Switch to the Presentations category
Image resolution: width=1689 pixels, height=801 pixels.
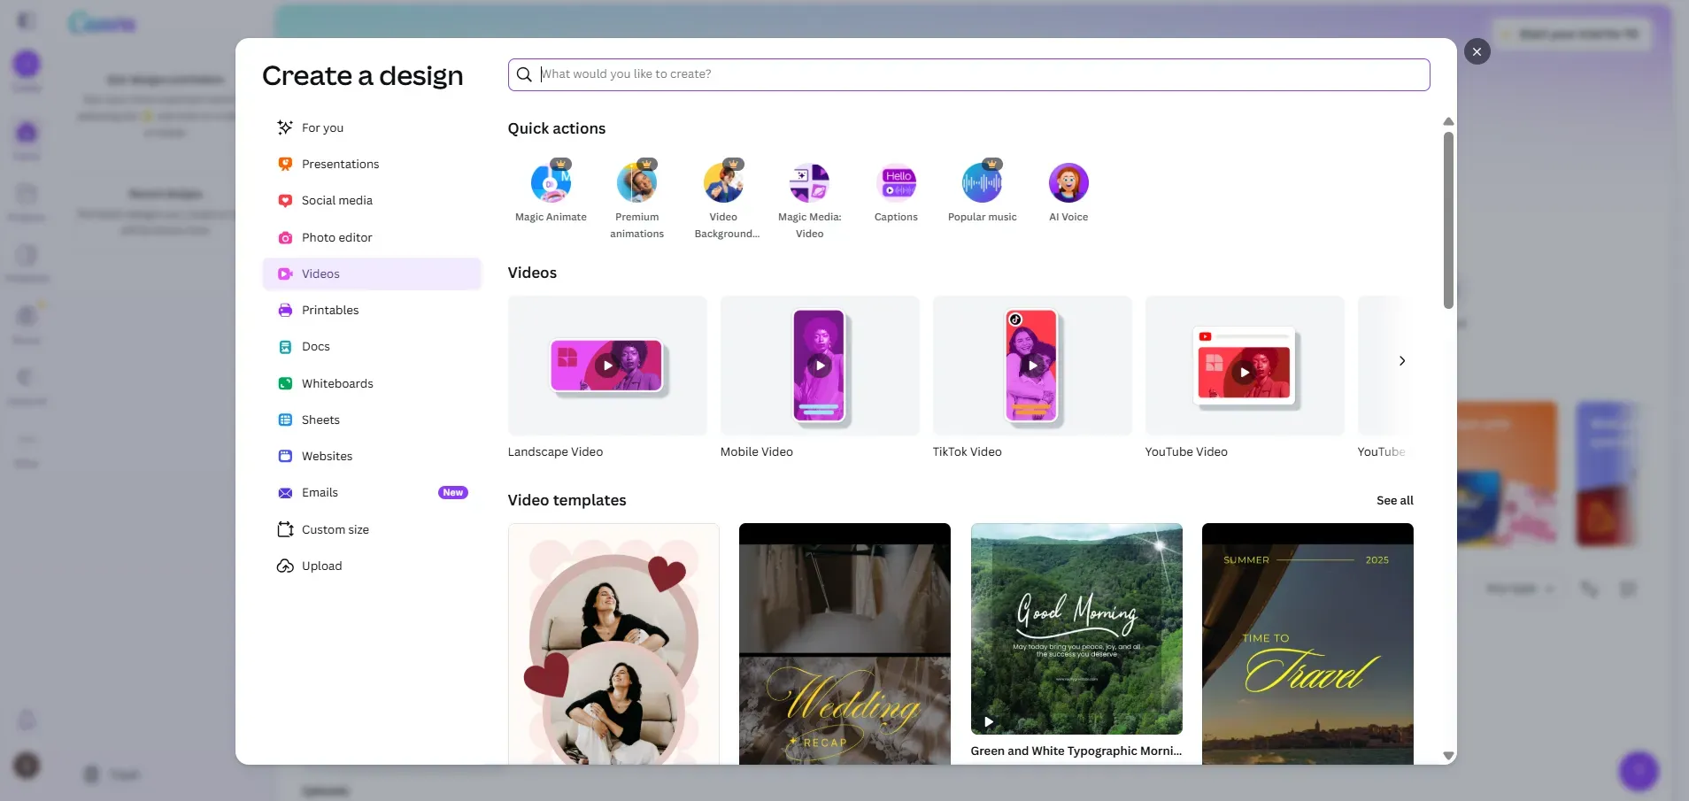click(341, 164)
